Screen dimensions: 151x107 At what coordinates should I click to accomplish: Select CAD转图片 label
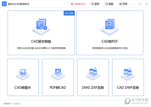coord(23,88)
